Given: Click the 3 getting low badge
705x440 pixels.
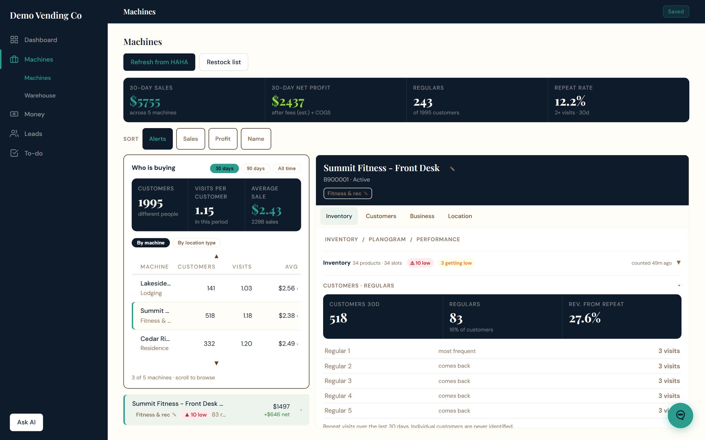Looking at the screenshot, I should tap(456, 263).
